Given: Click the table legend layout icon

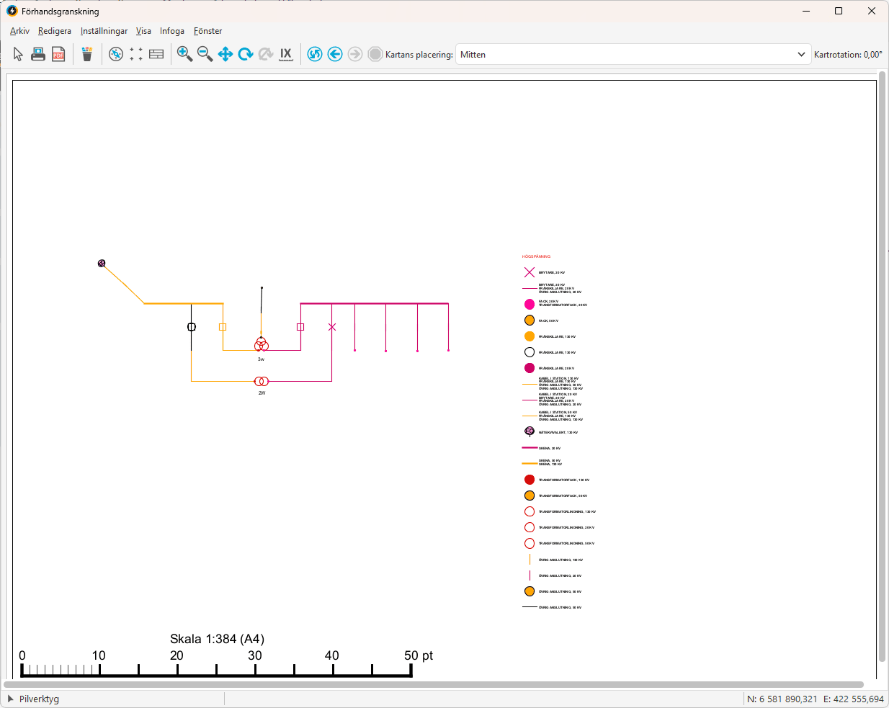Looking at the screenshot, I should coord(156,54).
